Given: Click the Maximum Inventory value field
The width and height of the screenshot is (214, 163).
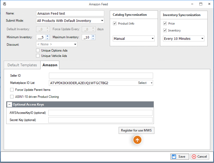Looking at the screenshot, I should [x=87, y=37].
